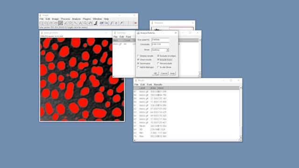This screenshot has height=168, width=299.
Task: Click the blobs.gif window title icon
Action: [x=42, y=33]
